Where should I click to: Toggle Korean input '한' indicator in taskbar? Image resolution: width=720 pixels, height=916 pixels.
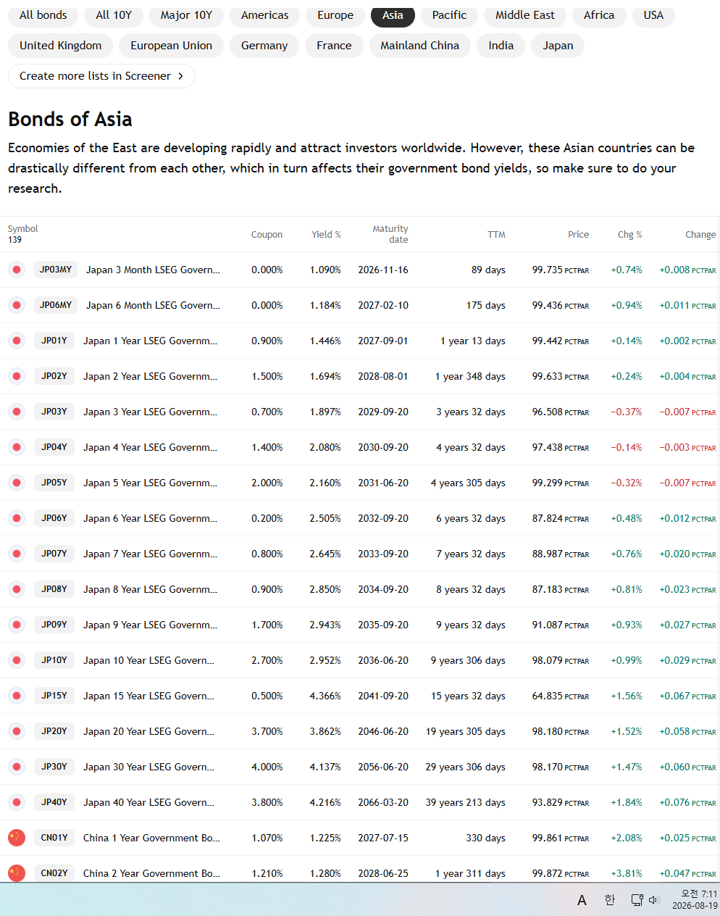(x=610, y=899)
